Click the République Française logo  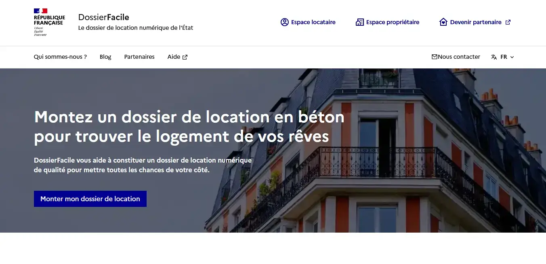tap(49, 23)
